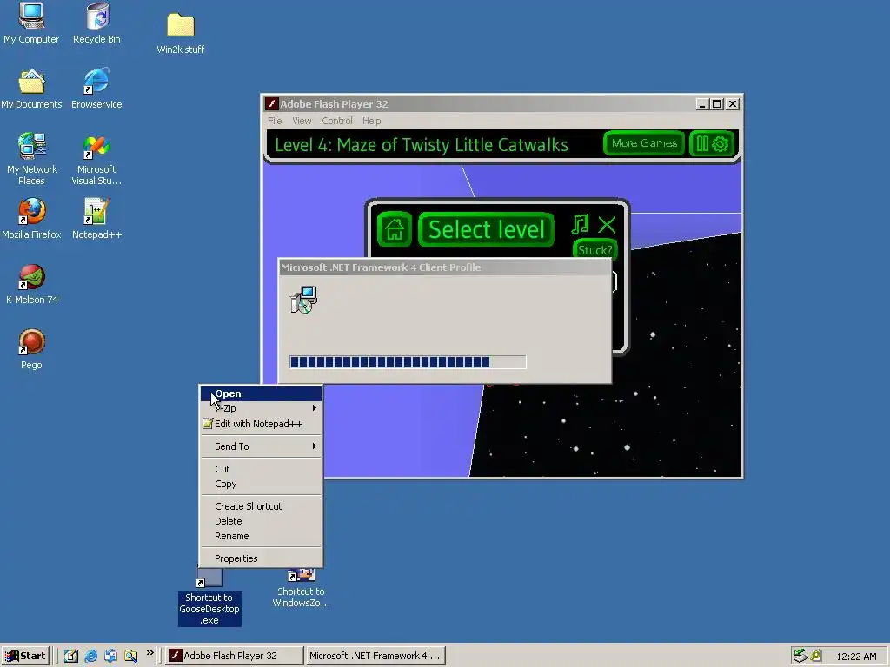The width and height of the screenshot is (890, 667).
Task: Click the search quick launch icon
Action: coord(131,656)
